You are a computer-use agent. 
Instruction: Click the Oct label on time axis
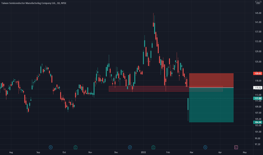point(64,152)
